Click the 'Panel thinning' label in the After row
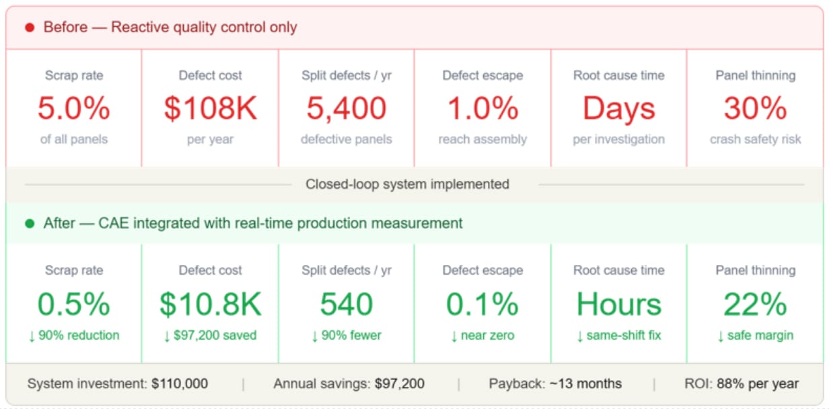829x409 pixels. coord(755,270)
